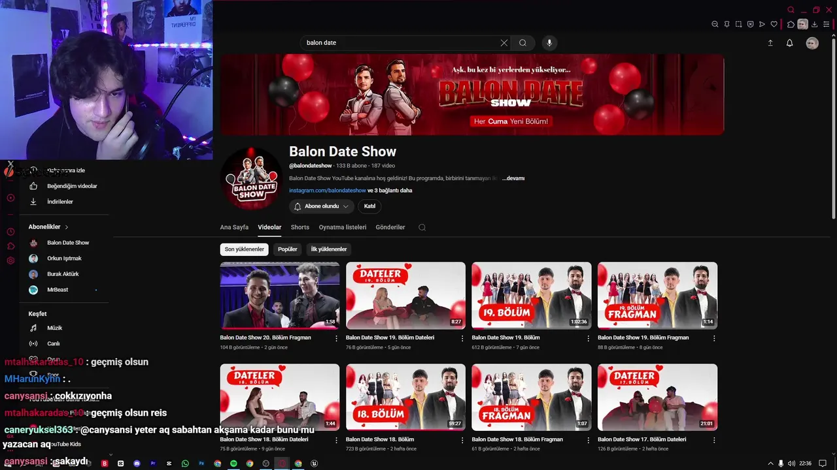Switch to the Ana Sayfa tab
Image resolution: width=837 pixels, height=470 pixels.
point(234,227)
